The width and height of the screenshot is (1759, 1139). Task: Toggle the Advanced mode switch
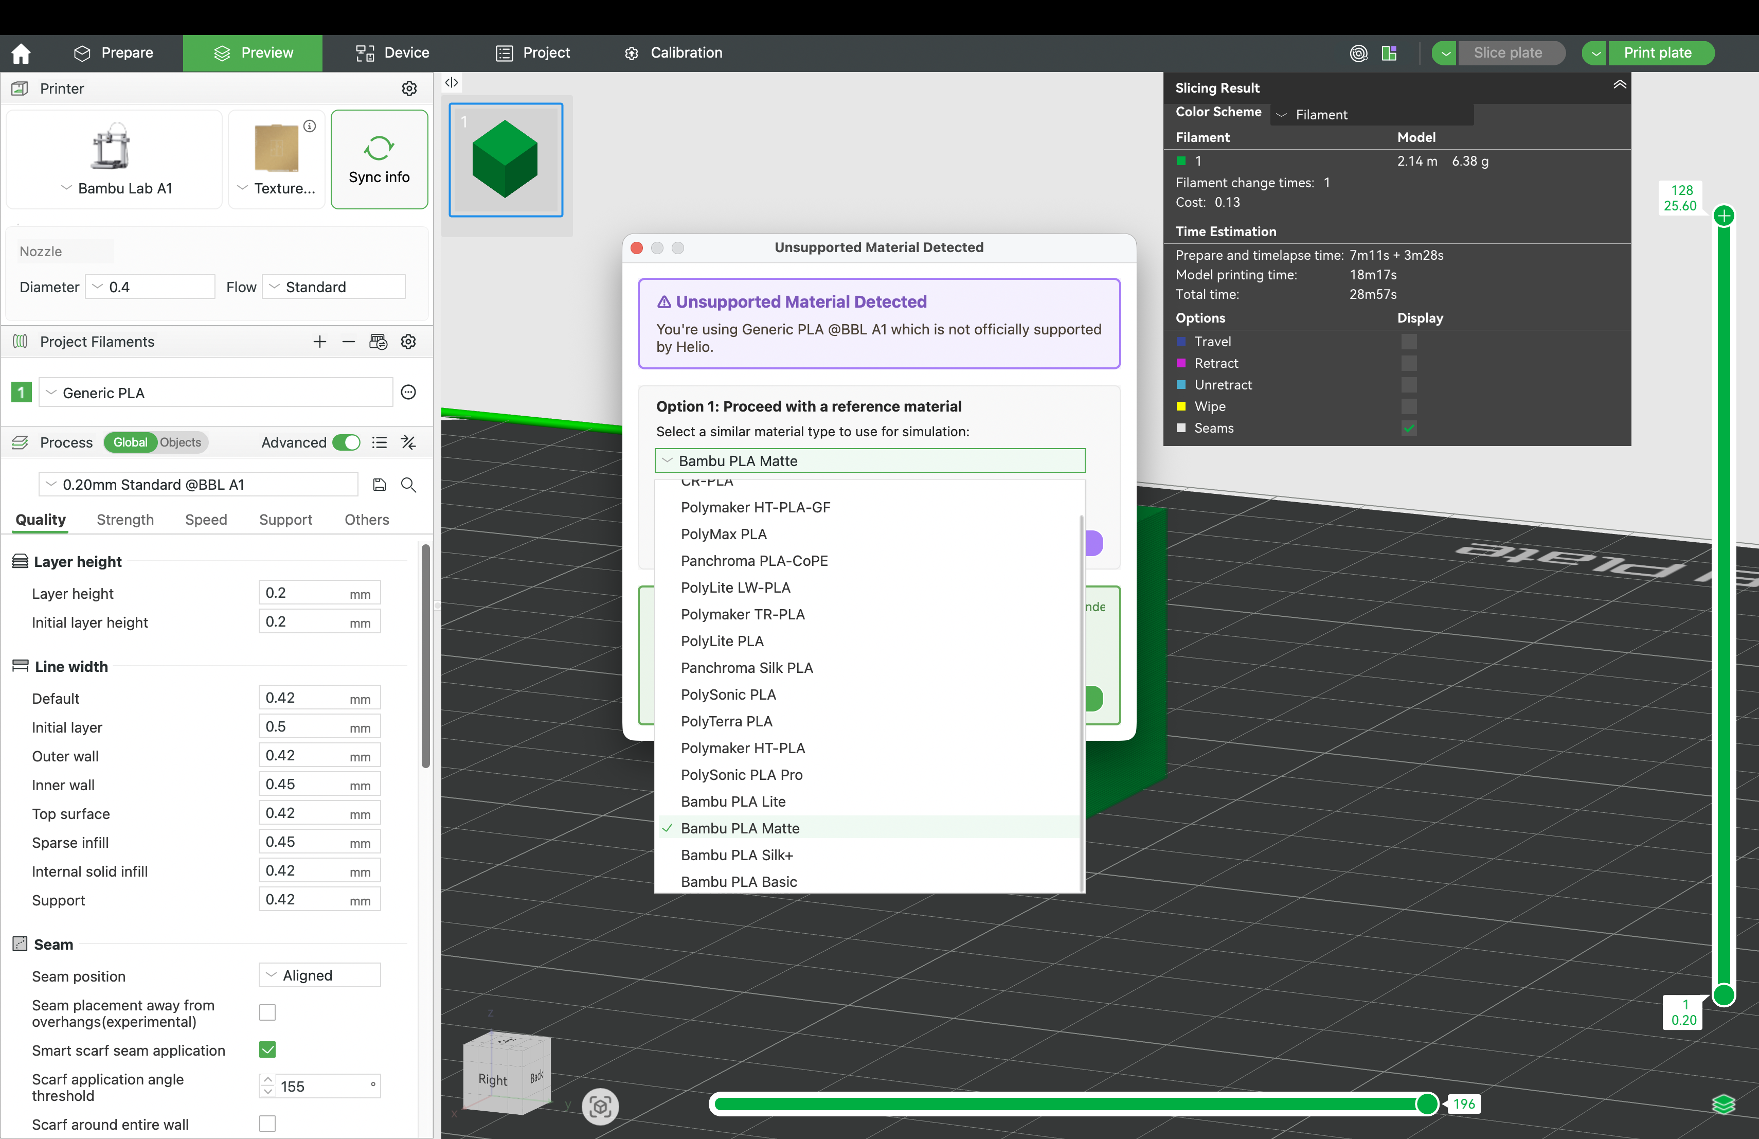coord(346,443)
